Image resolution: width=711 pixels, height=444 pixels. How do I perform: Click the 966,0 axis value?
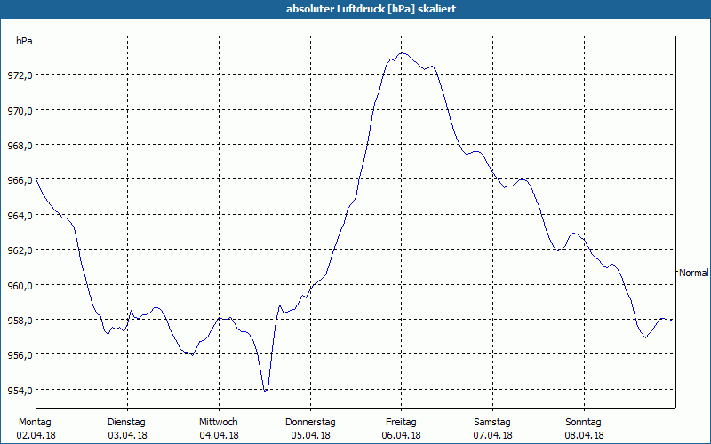(20, 180)
